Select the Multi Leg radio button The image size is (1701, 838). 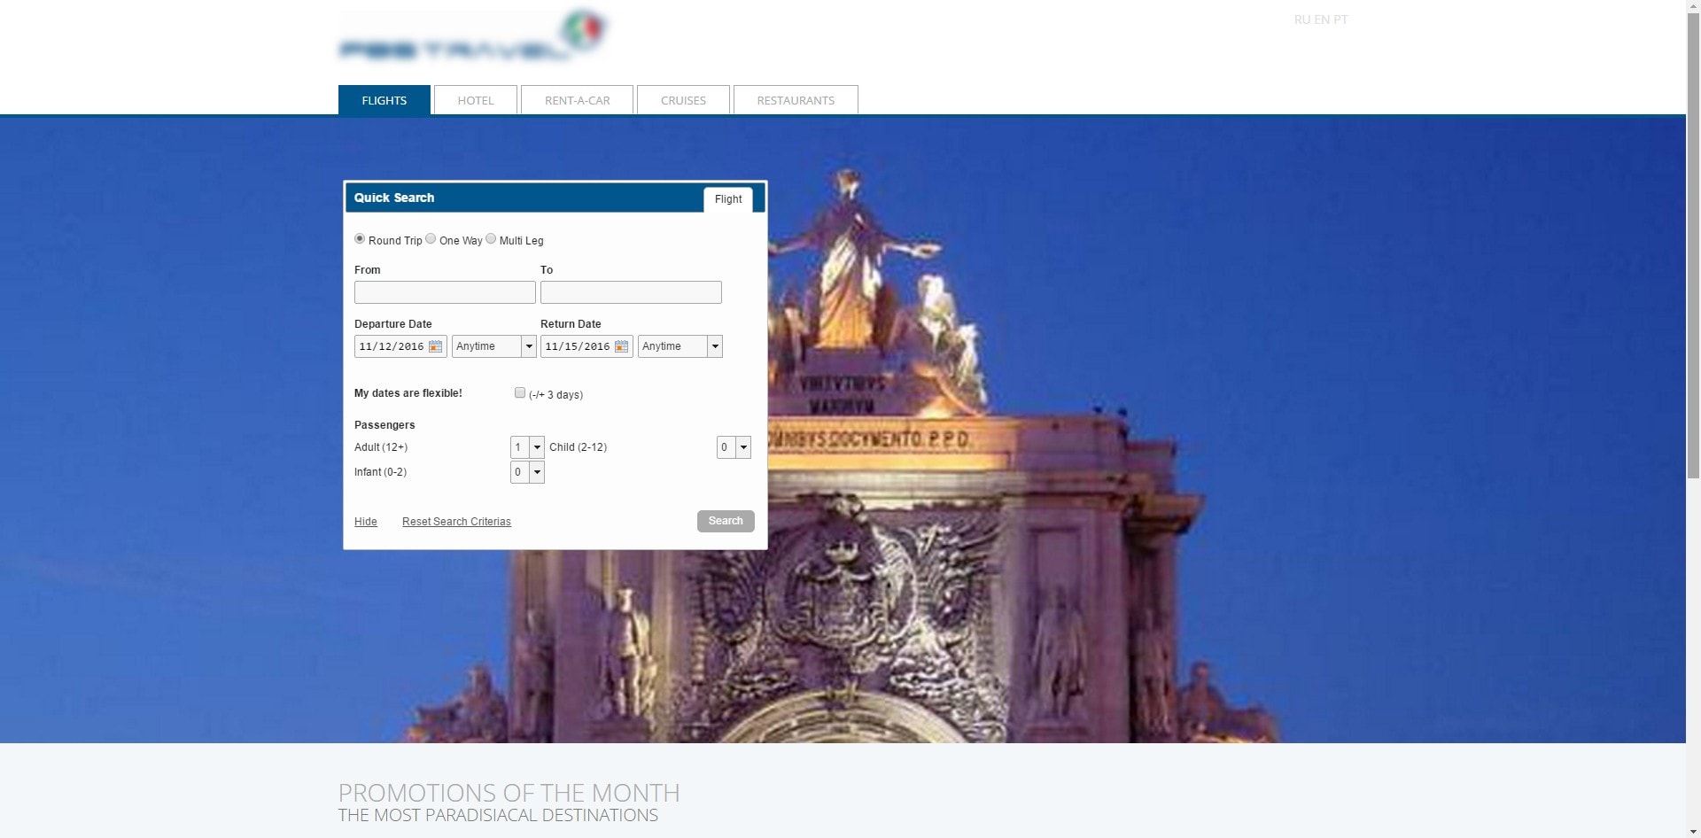tap(491, 239)
